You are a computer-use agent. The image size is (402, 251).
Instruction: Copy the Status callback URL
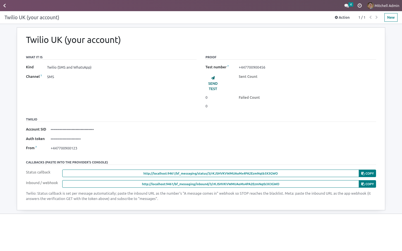point(367,173)
